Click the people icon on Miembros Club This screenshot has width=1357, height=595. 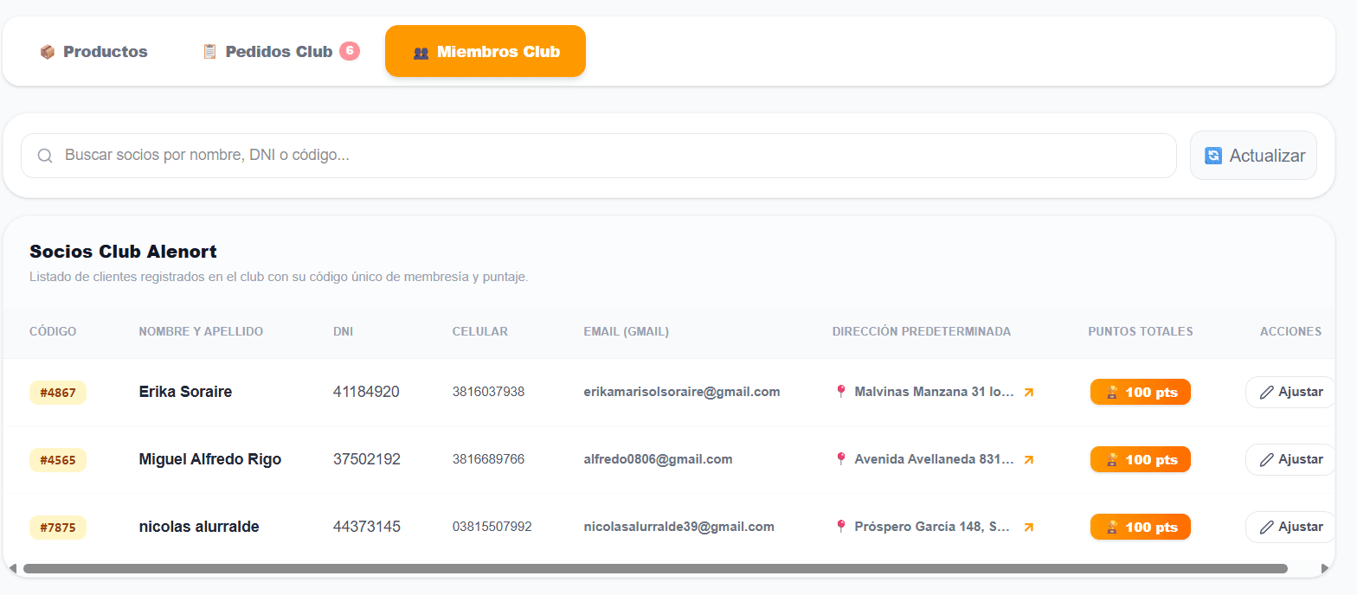(421, 52)
